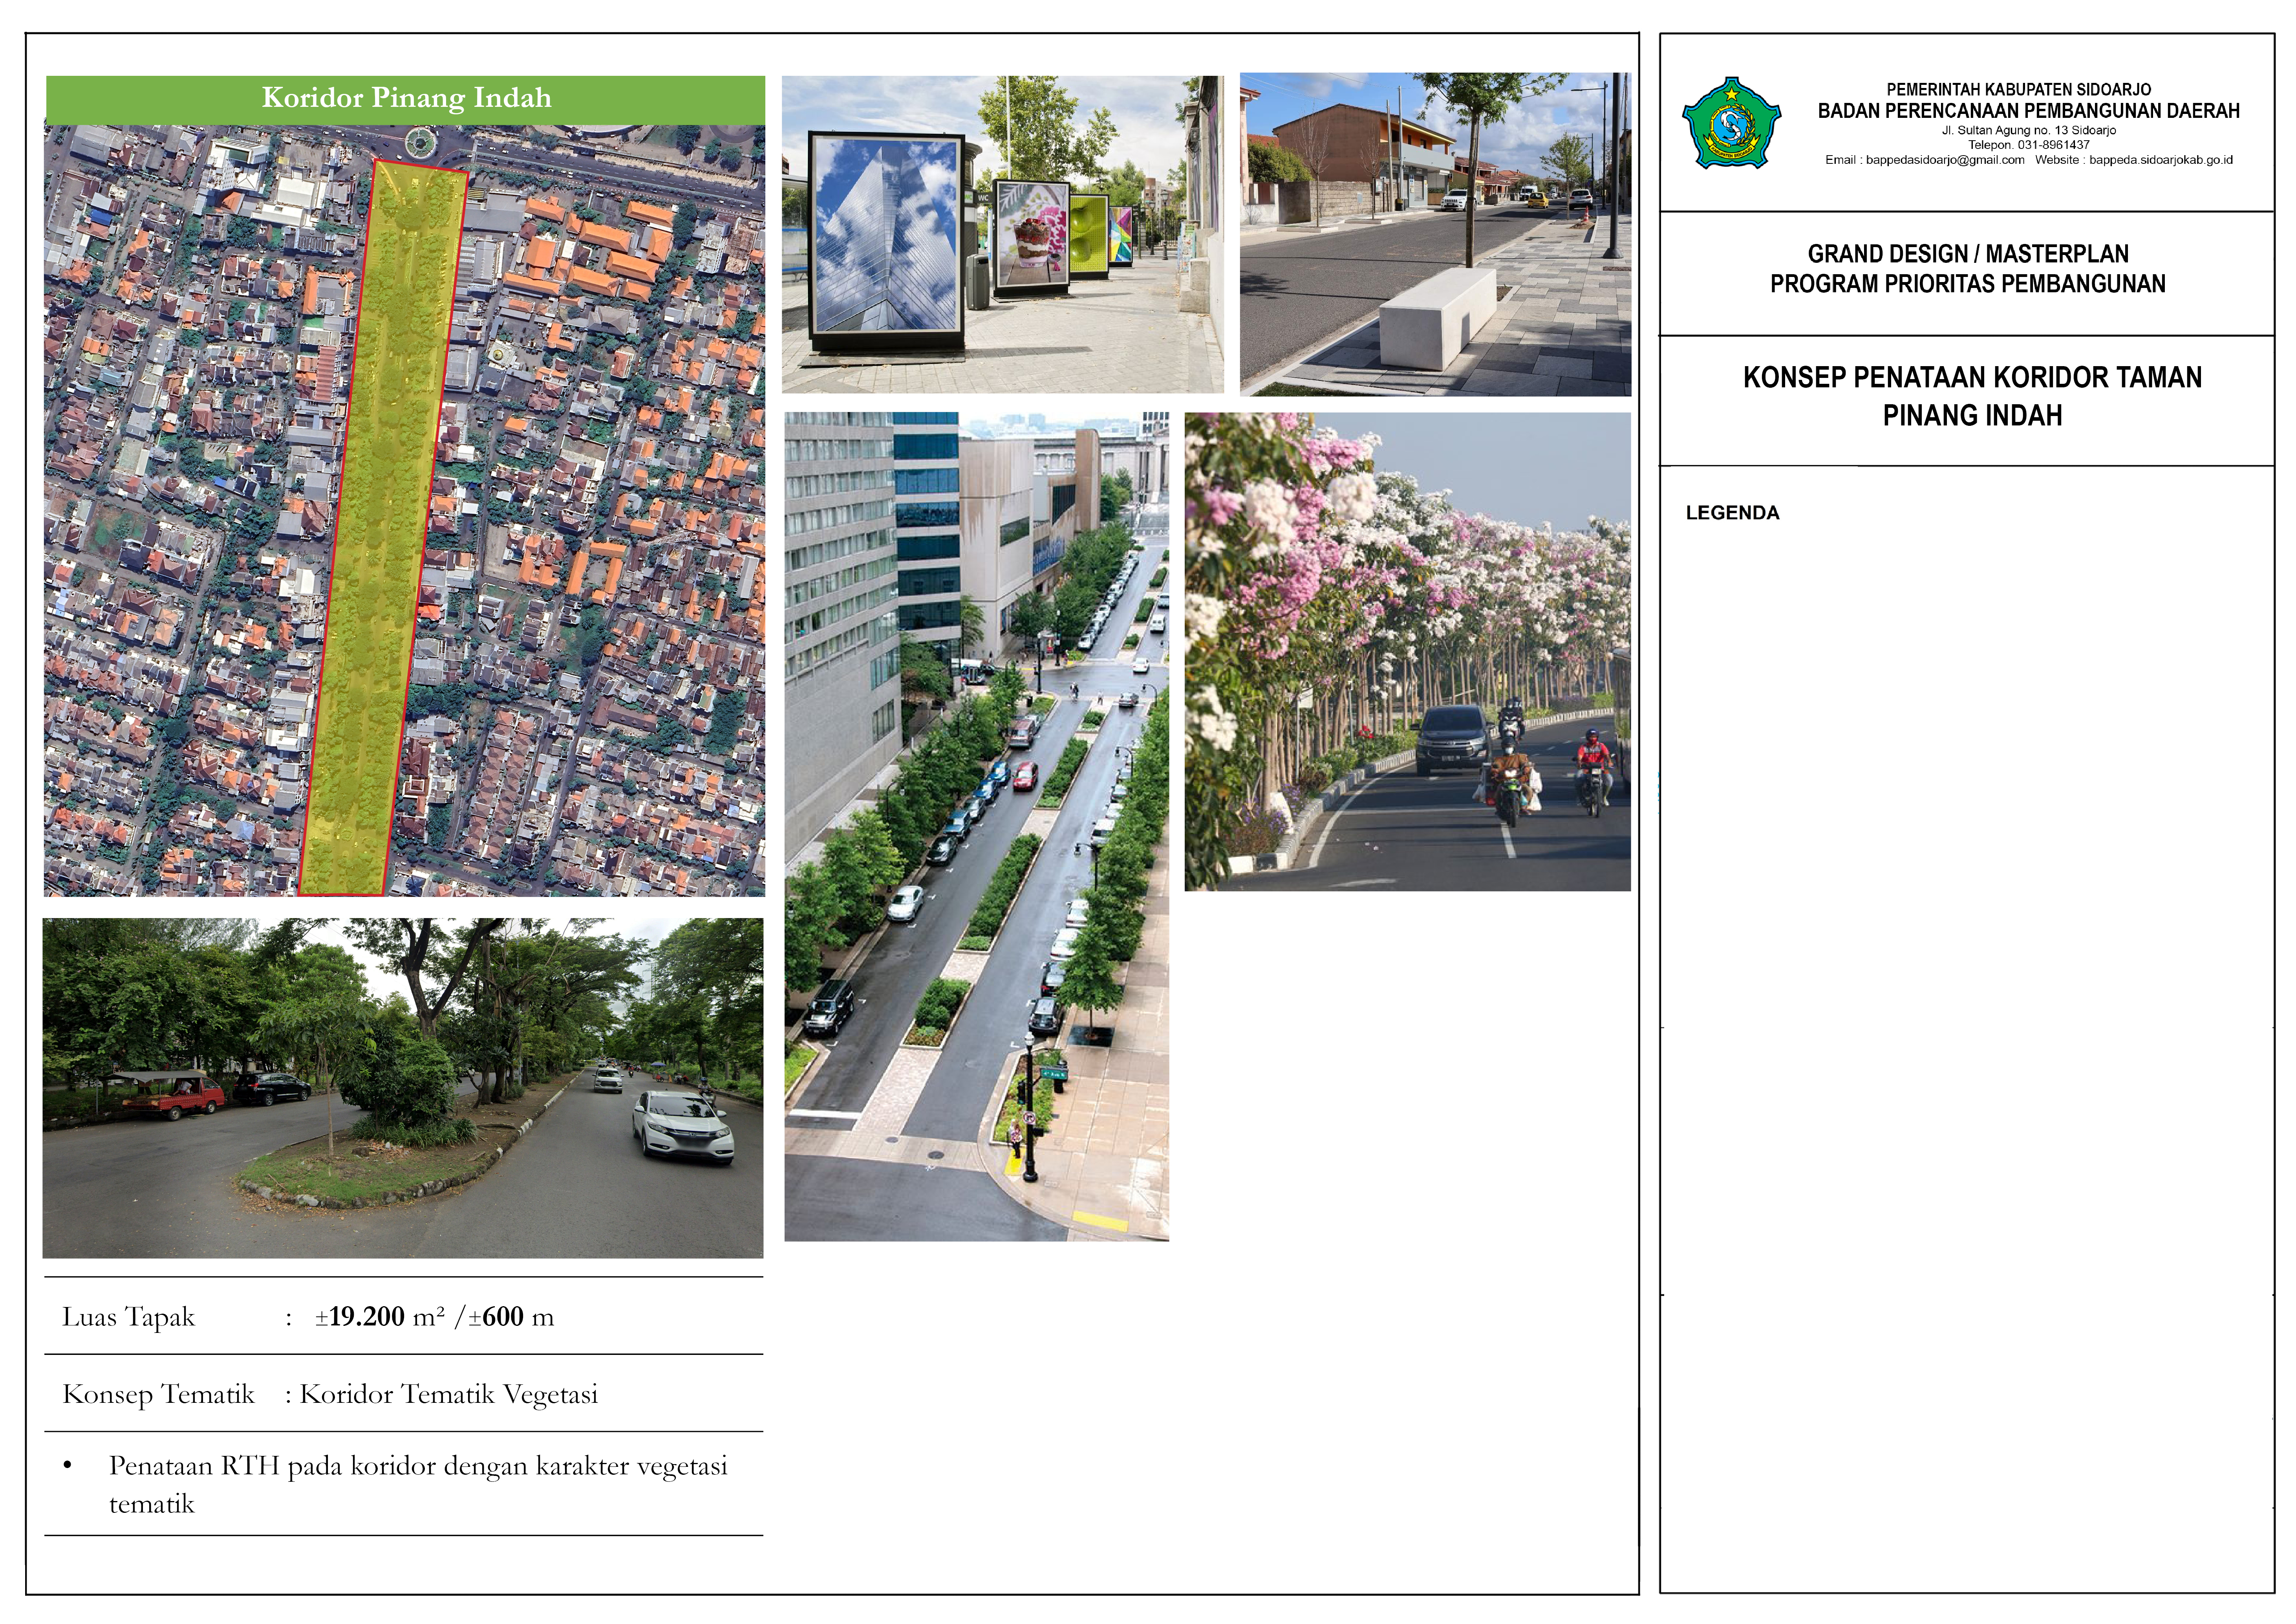Click the Sidoarjo regency emblem logo
This screenshot has height=1624, width=2296.
pos(1731,123)
